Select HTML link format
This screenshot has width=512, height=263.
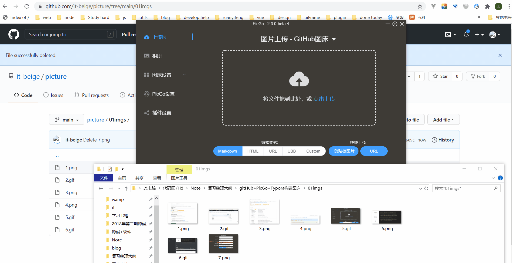tap(253, 151)
